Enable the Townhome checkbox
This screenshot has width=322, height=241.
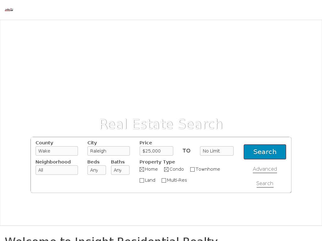(x=192, y=169)
